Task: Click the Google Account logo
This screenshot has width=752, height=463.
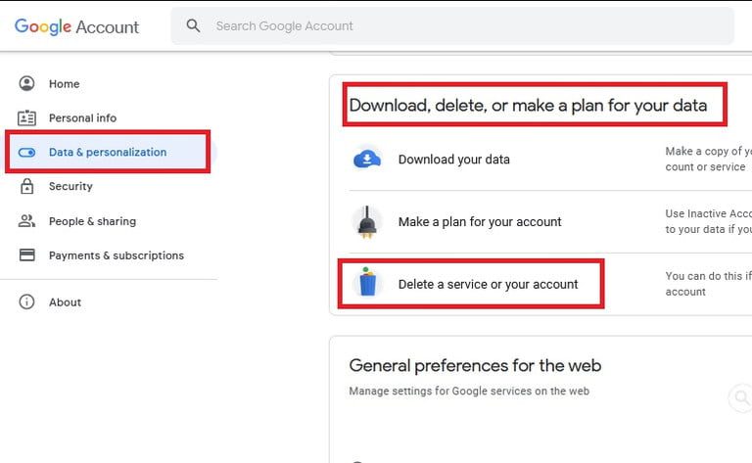Action: tap(79, 26)
